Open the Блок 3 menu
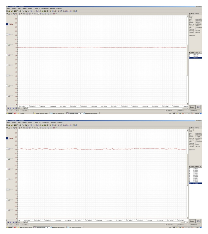This screenshot has height=234, width=208. click(37, 9)
